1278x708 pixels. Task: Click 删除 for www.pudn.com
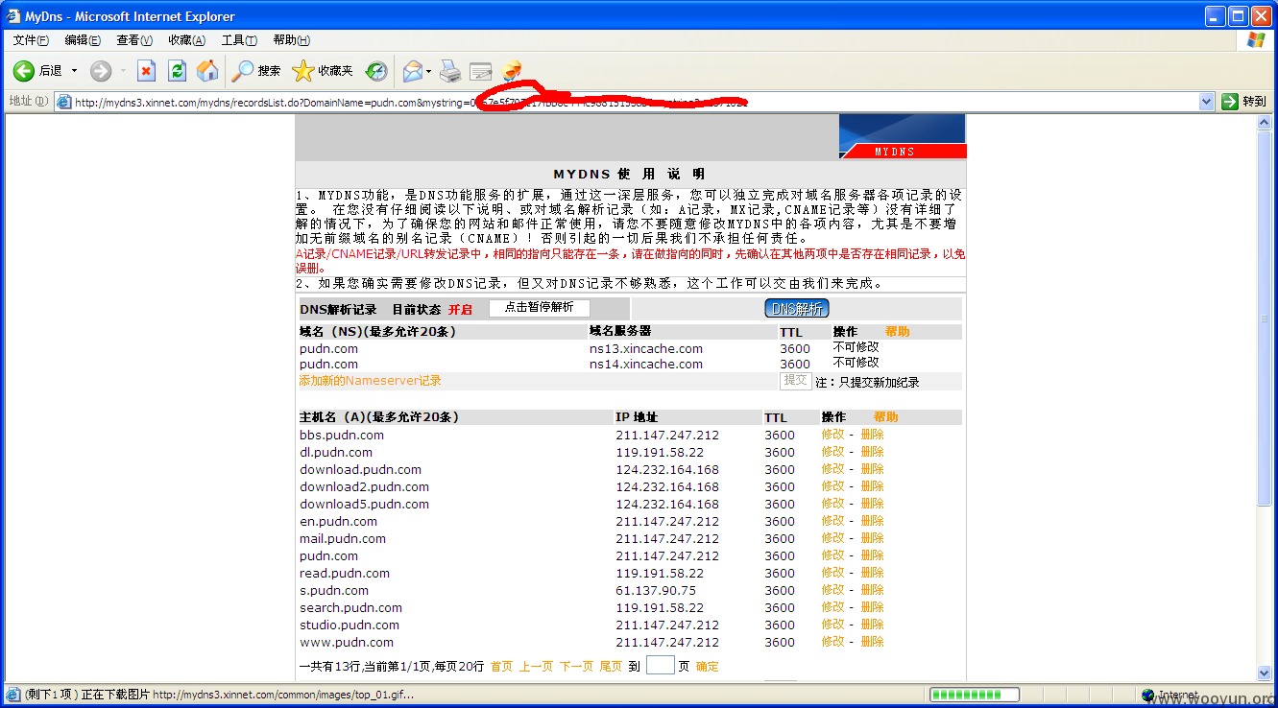point(872,642)
